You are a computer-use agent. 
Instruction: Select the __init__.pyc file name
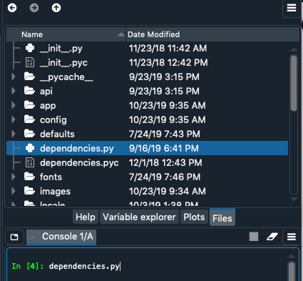click(x=63, y=63)
